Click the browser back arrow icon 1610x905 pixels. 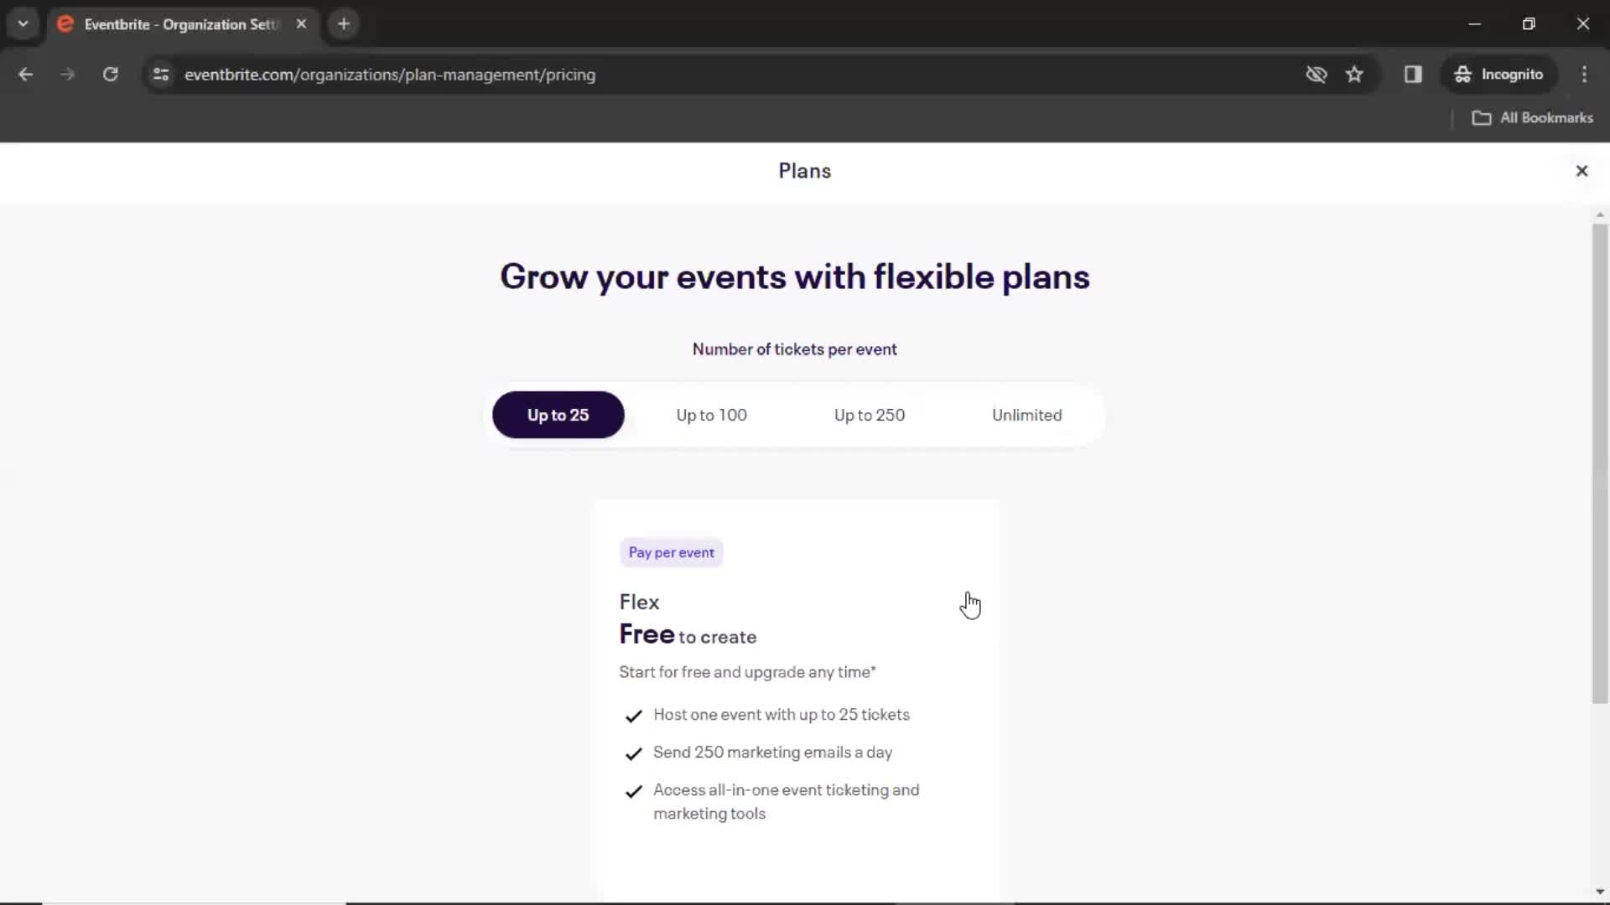tap(26, 75)
